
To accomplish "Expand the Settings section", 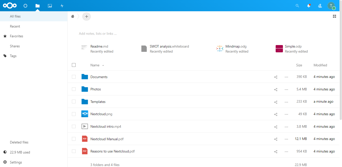I will (34, 162).
